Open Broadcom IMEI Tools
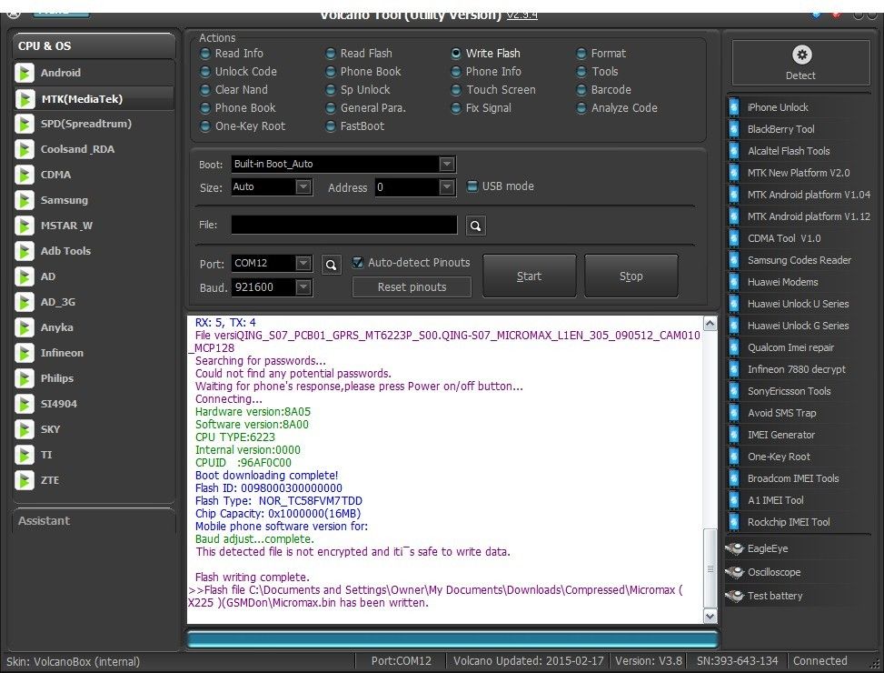 [792, 478]
